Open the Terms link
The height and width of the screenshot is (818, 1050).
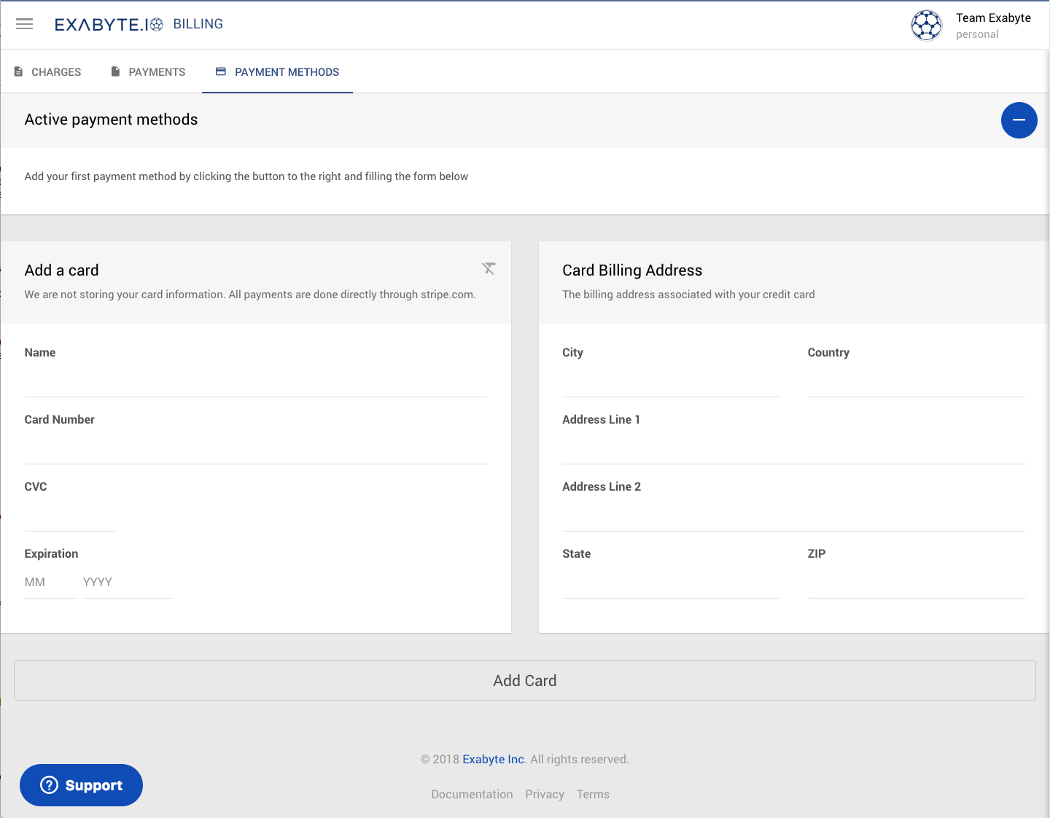(593, 794)
